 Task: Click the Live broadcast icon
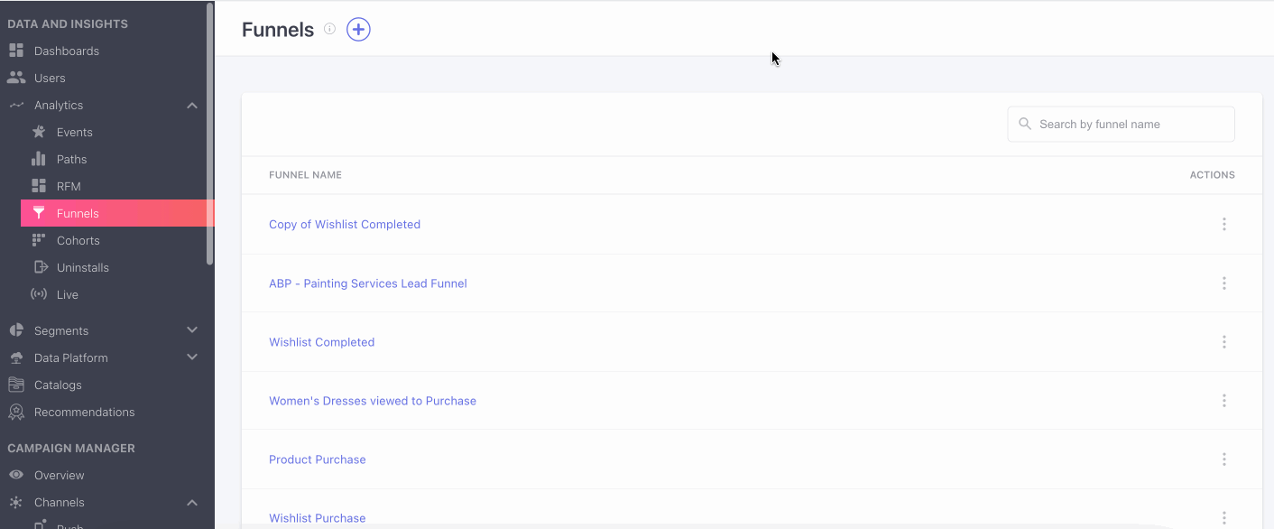tap(39, 294)
